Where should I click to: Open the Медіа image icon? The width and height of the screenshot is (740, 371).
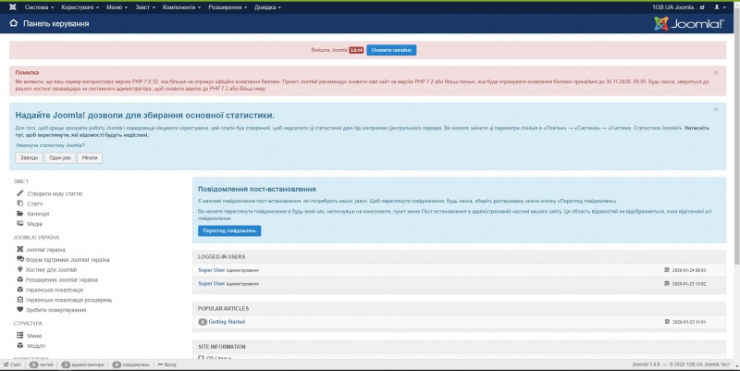(19, 223)
